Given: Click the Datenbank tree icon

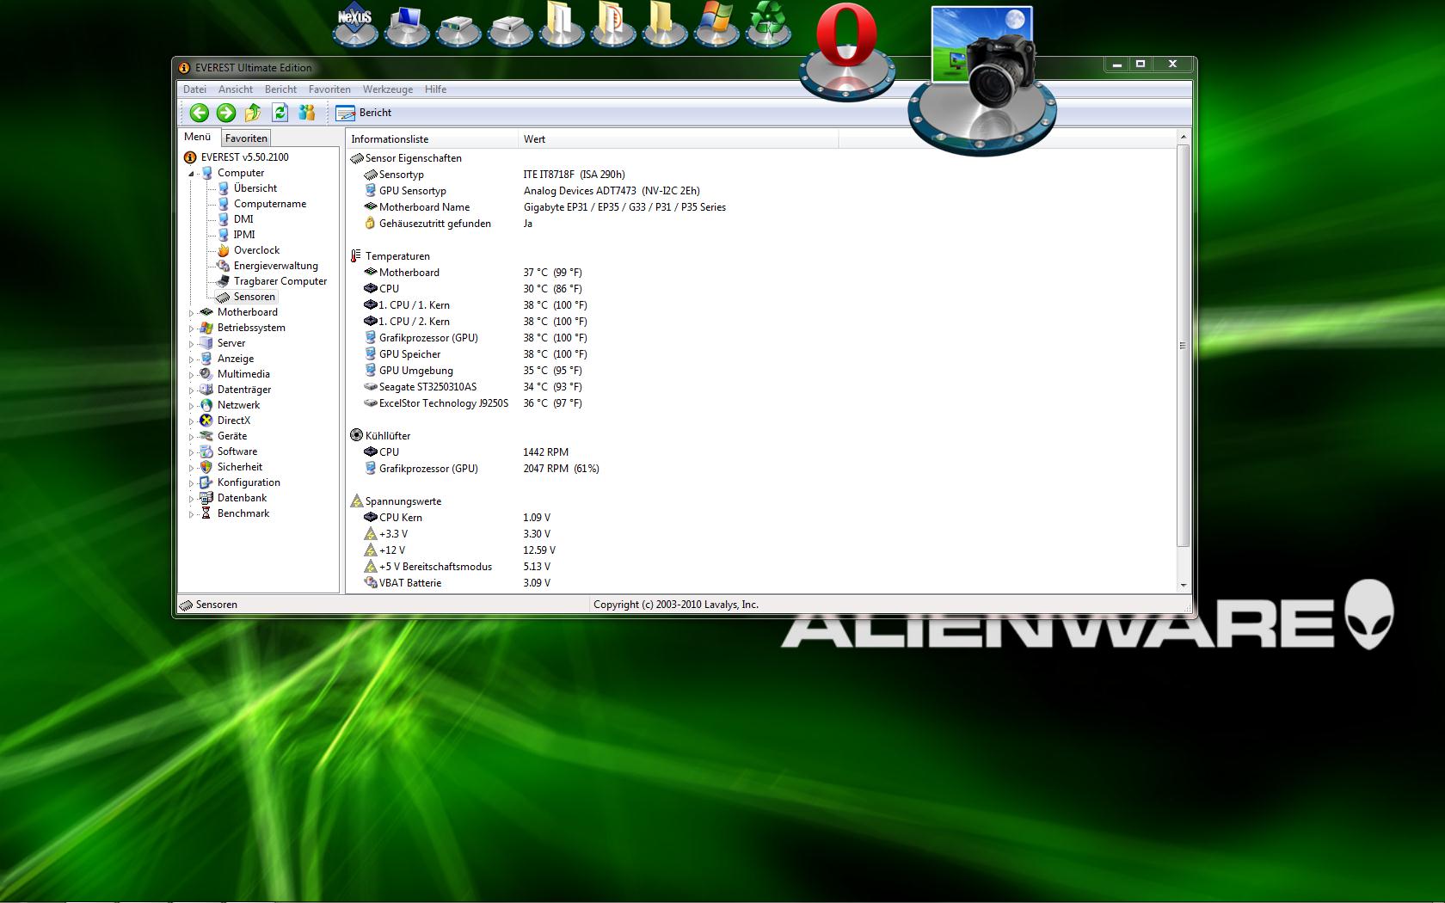Looking at the screenshot, I should (x=206, y=498).
